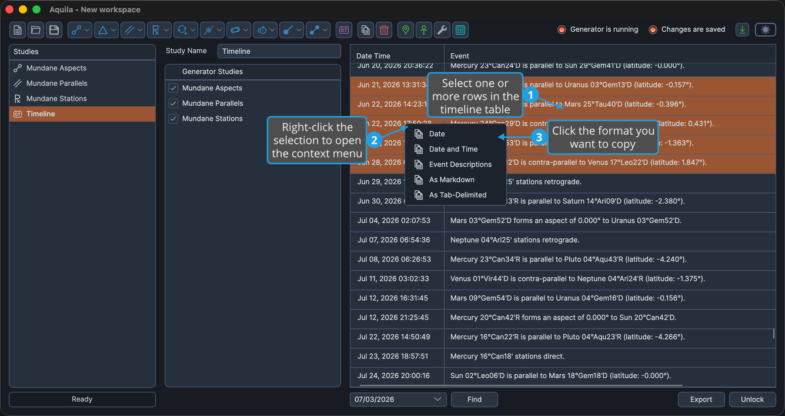785x416 pixels.
Task: Uncheck the Mundane Stations generator study
Action: (x=173, y=119)
